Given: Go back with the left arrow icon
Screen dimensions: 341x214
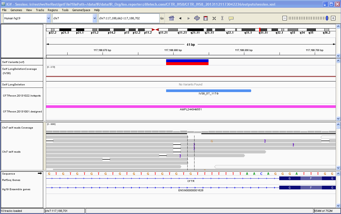Looking at the screenshot, I should (x=180, y=18).
